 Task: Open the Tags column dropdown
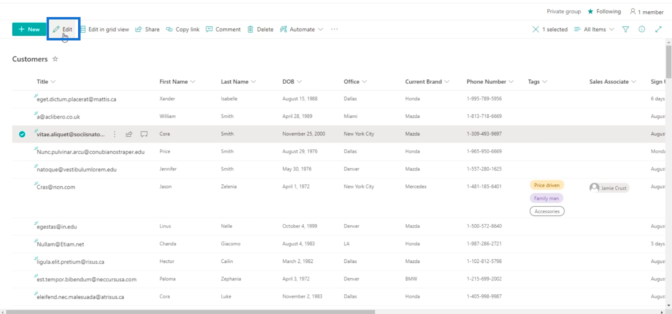[538, 82]
